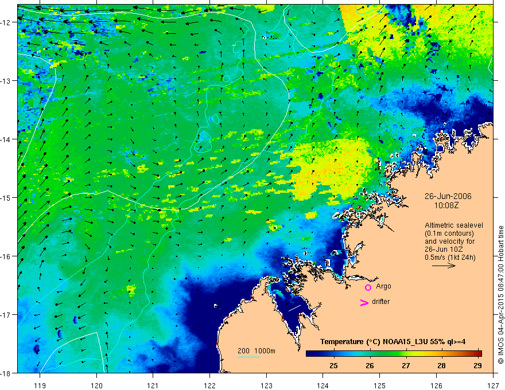
Task: Click the latitude axis label -18
Action: click(6, 373)
